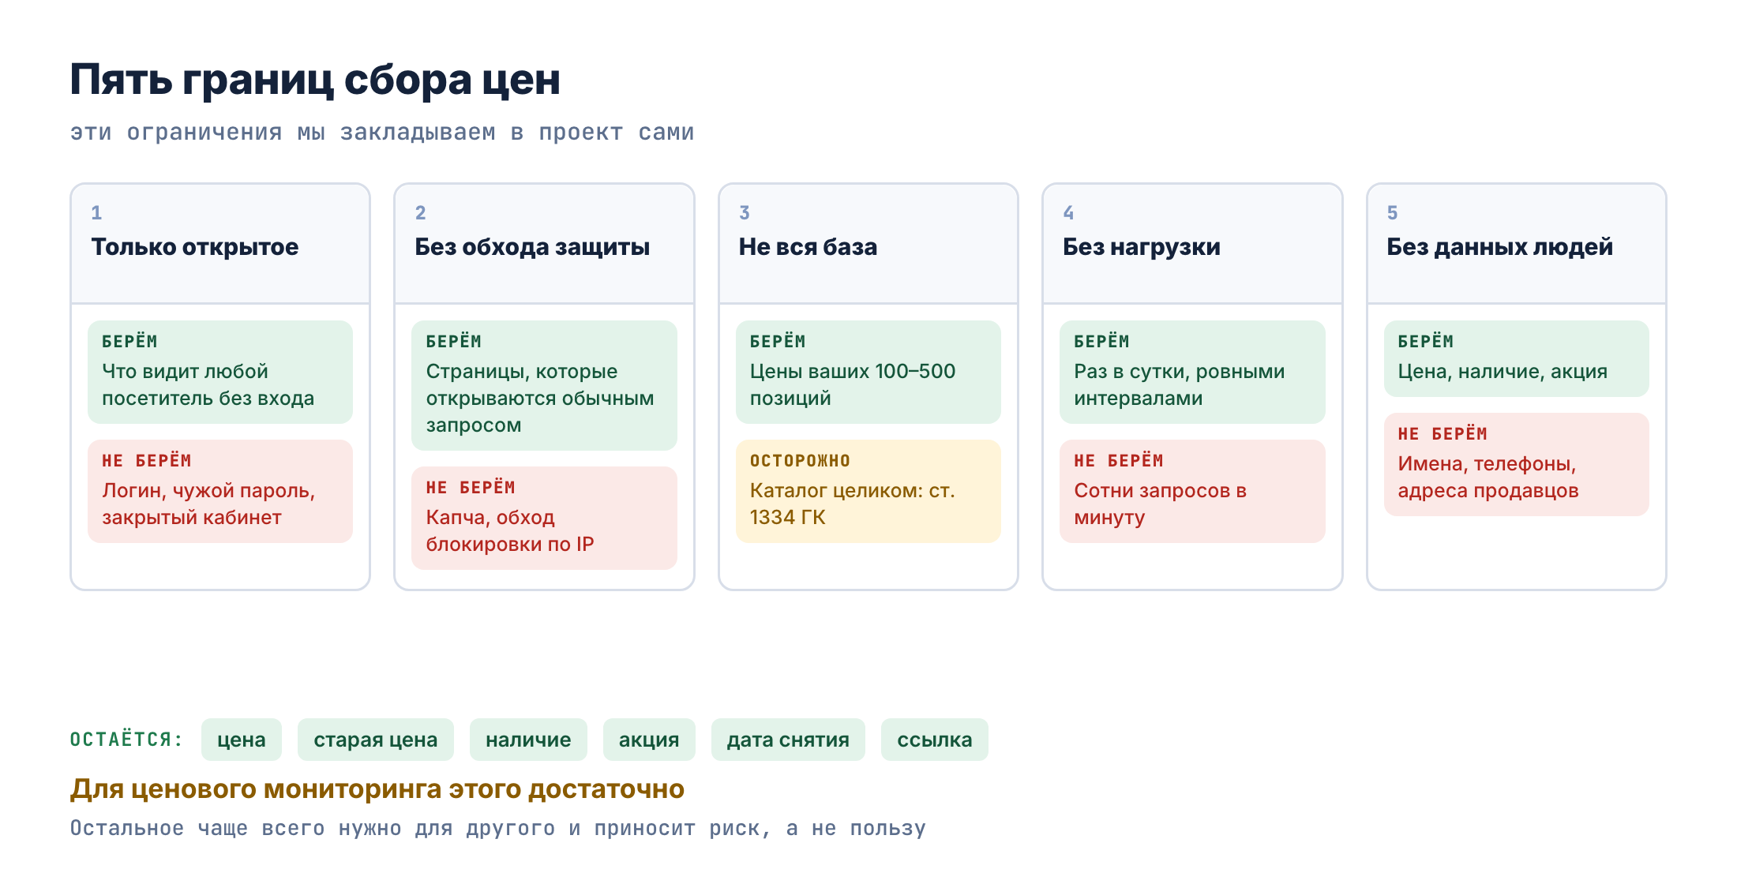Screen dimensions: 1737x884
Task: Click the 'старая цена' tag chip
Action: 376,740
